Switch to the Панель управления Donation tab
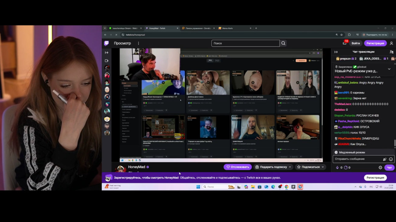 click(x=198, y=28)
